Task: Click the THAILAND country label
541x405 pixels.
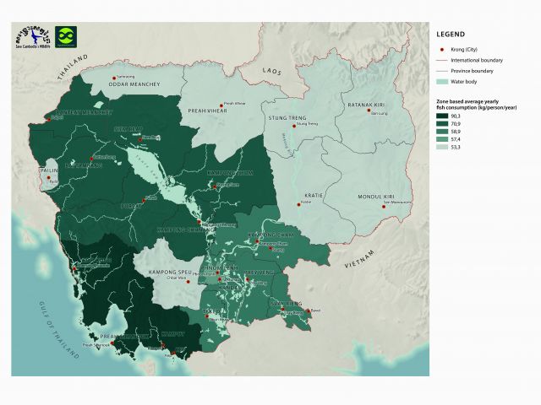Action: (x=74, y=67)
